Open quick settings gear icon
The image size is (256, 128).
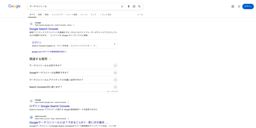tap(233, 6)
